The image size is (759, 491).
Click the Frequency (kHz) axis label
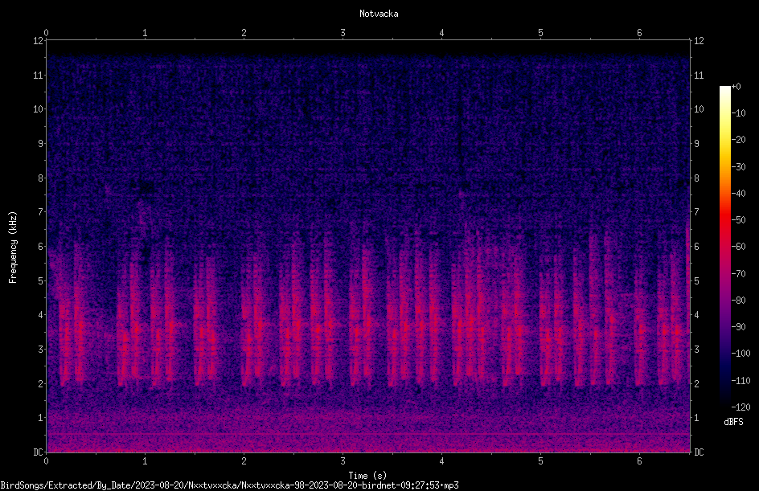pos(13,247)
